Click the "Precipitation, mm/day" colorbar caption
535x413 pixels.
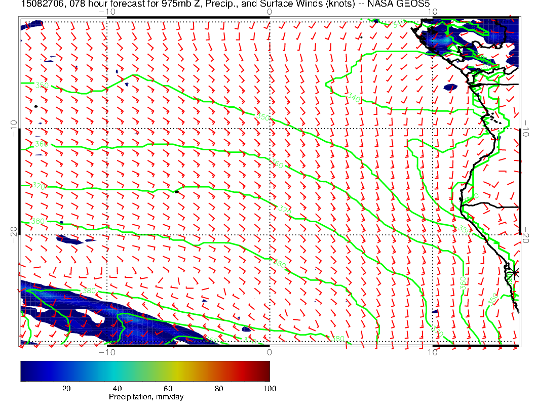(146, 397)
